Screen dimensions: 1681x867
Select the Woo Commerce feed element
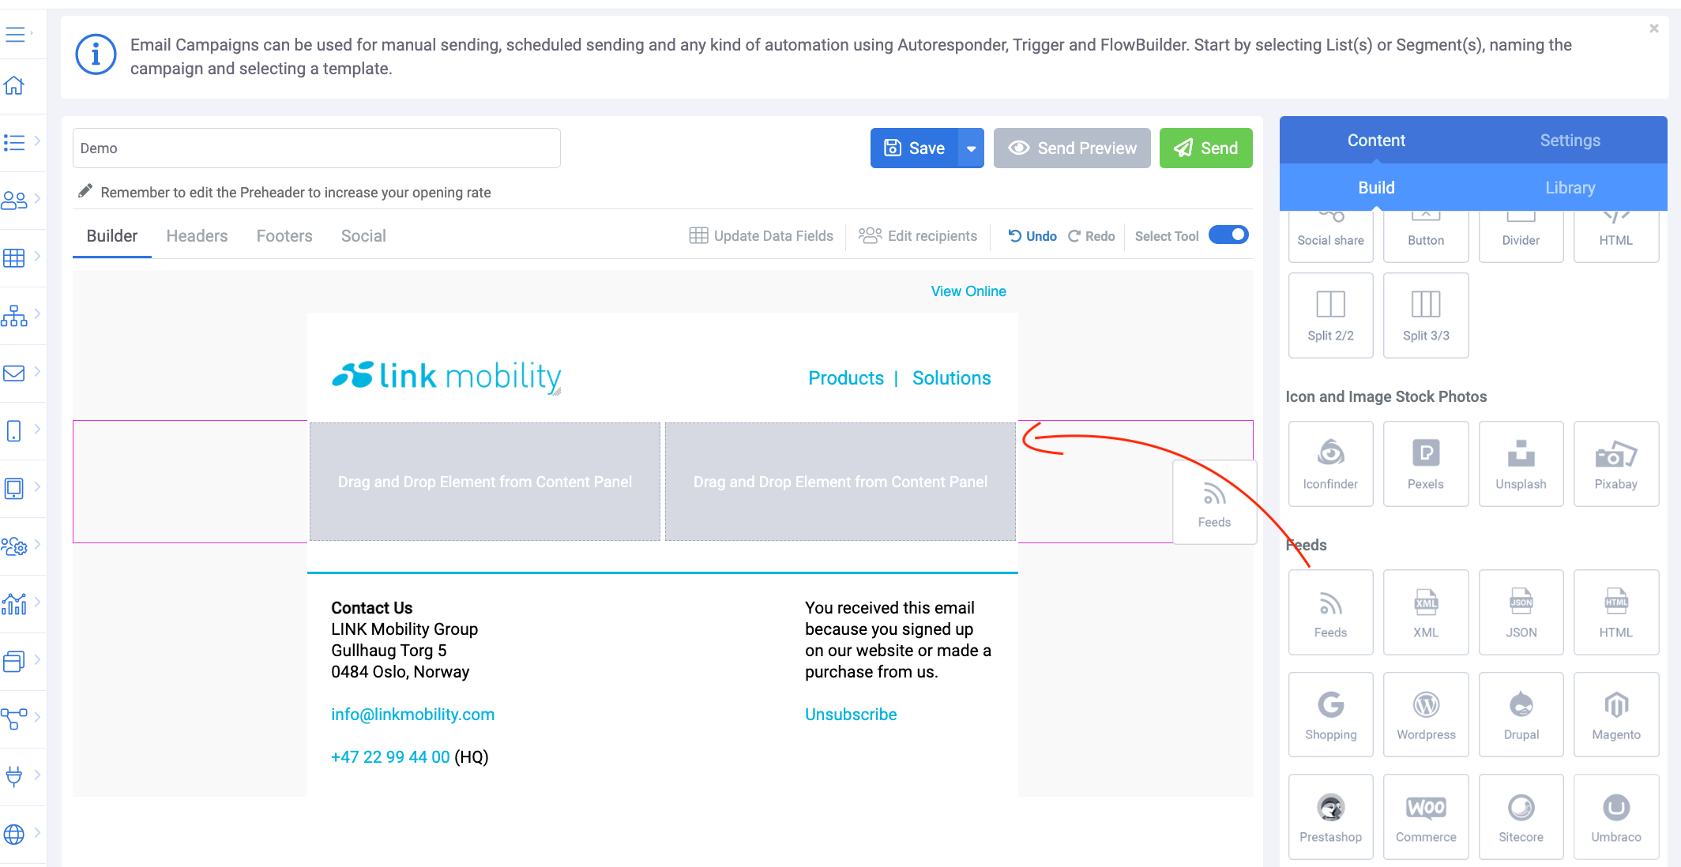pyautogui.click(x=1425, y=816)
